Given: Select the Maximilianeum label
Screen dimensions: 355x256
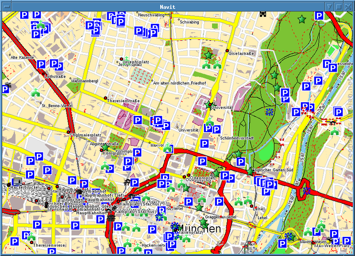Looking at the screenshot, I should [x=313, y=242].
